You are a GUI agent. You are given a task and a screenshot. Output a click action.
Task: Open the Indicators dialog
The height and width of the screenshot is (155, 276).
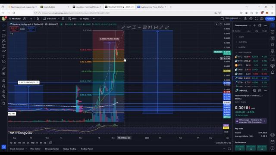(x=50, y=19)
